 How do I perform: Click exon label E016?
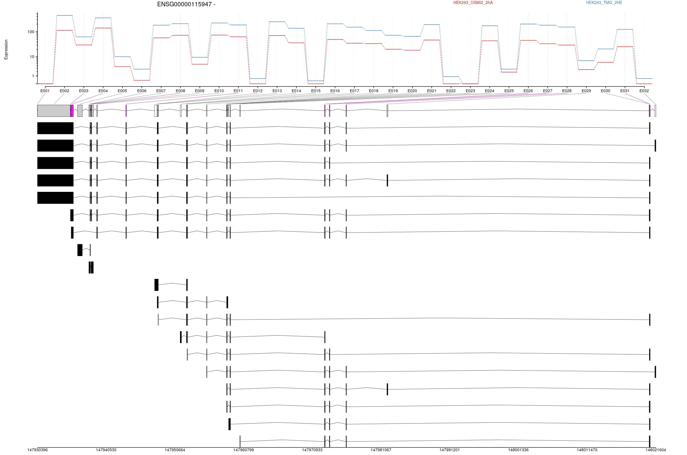pyautogui.click(x=335, y=91)
